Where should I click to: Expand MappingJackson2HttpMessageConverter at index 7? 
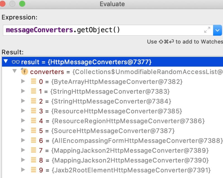click(x=23, y=150)
